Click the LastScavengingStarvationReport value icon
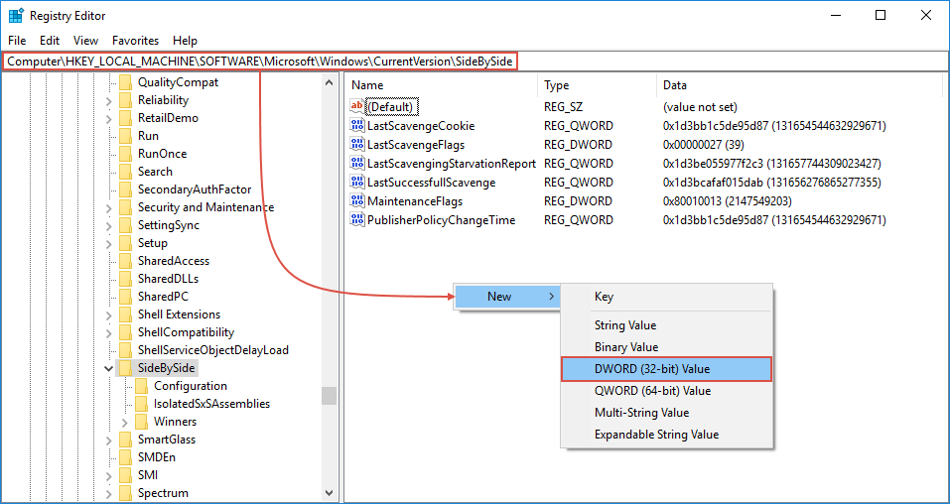 pos(357,163)
